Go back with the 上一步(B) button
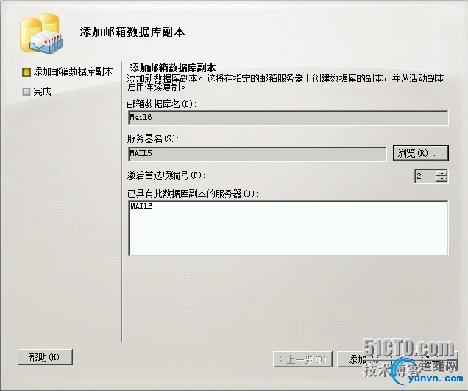Viewport: 468px width, 391px height. pos(302,359)
